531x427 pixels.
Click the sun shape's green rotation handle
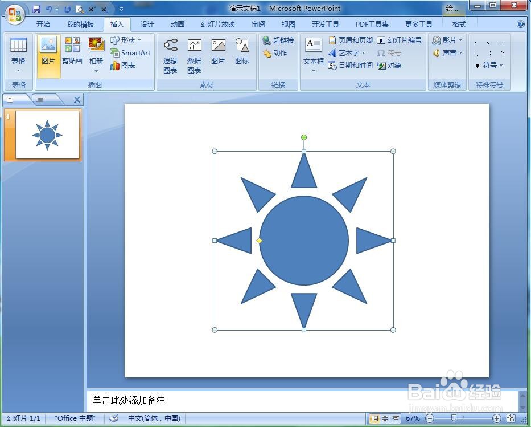point(304,137)
